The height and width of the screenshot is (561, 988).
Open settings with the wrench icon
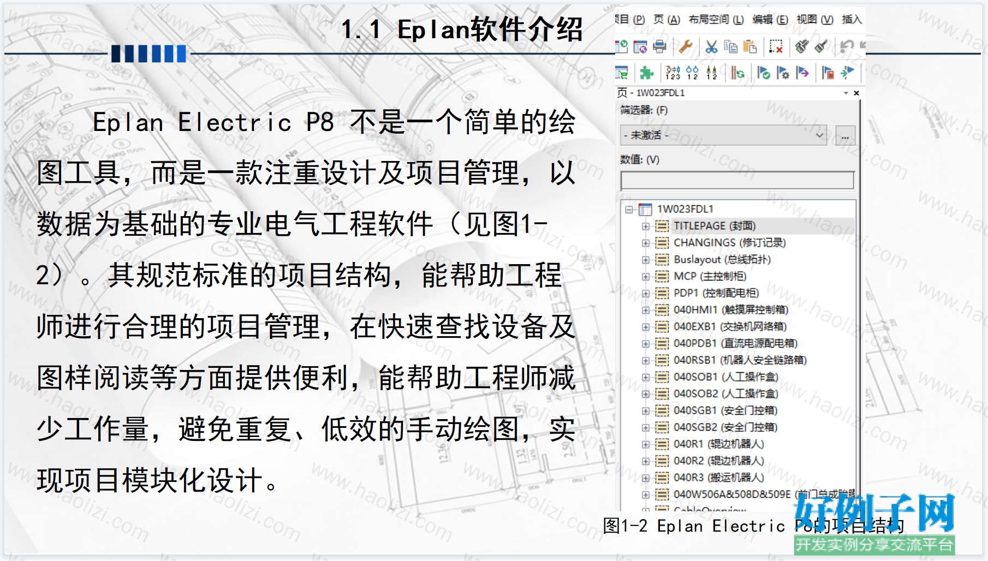(686, 47)
